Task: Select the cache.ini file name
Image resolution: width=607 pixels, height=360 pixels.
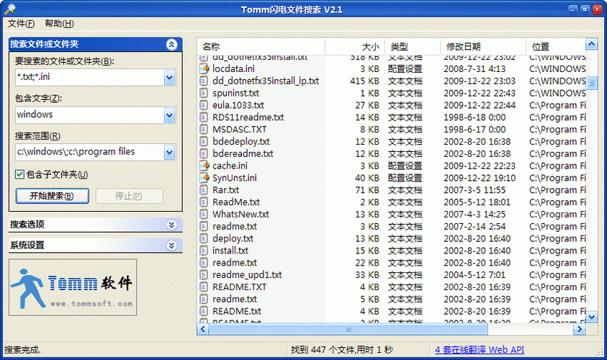Action: point(230,166)
